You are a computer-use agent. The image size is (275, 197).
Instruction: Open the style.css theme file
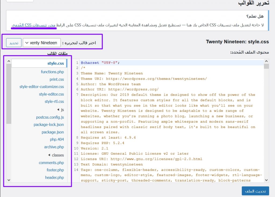pyautogui.click(x=55, y=63)
